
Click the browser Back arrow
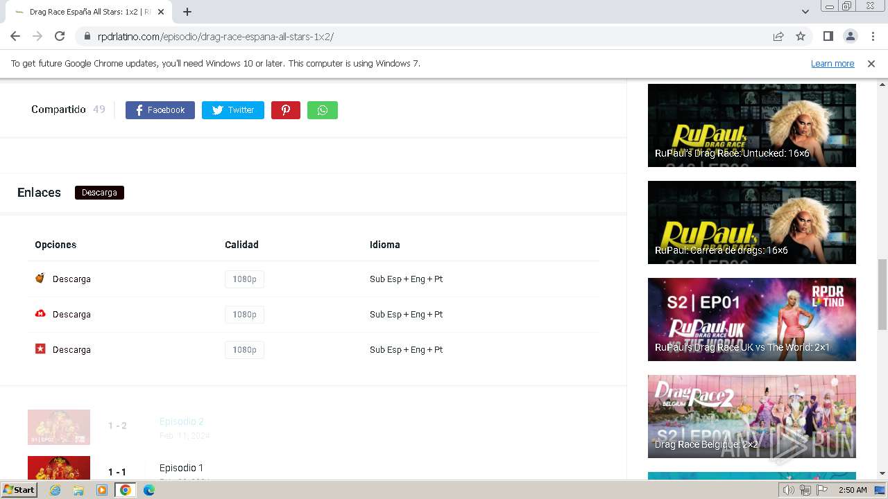15,36
